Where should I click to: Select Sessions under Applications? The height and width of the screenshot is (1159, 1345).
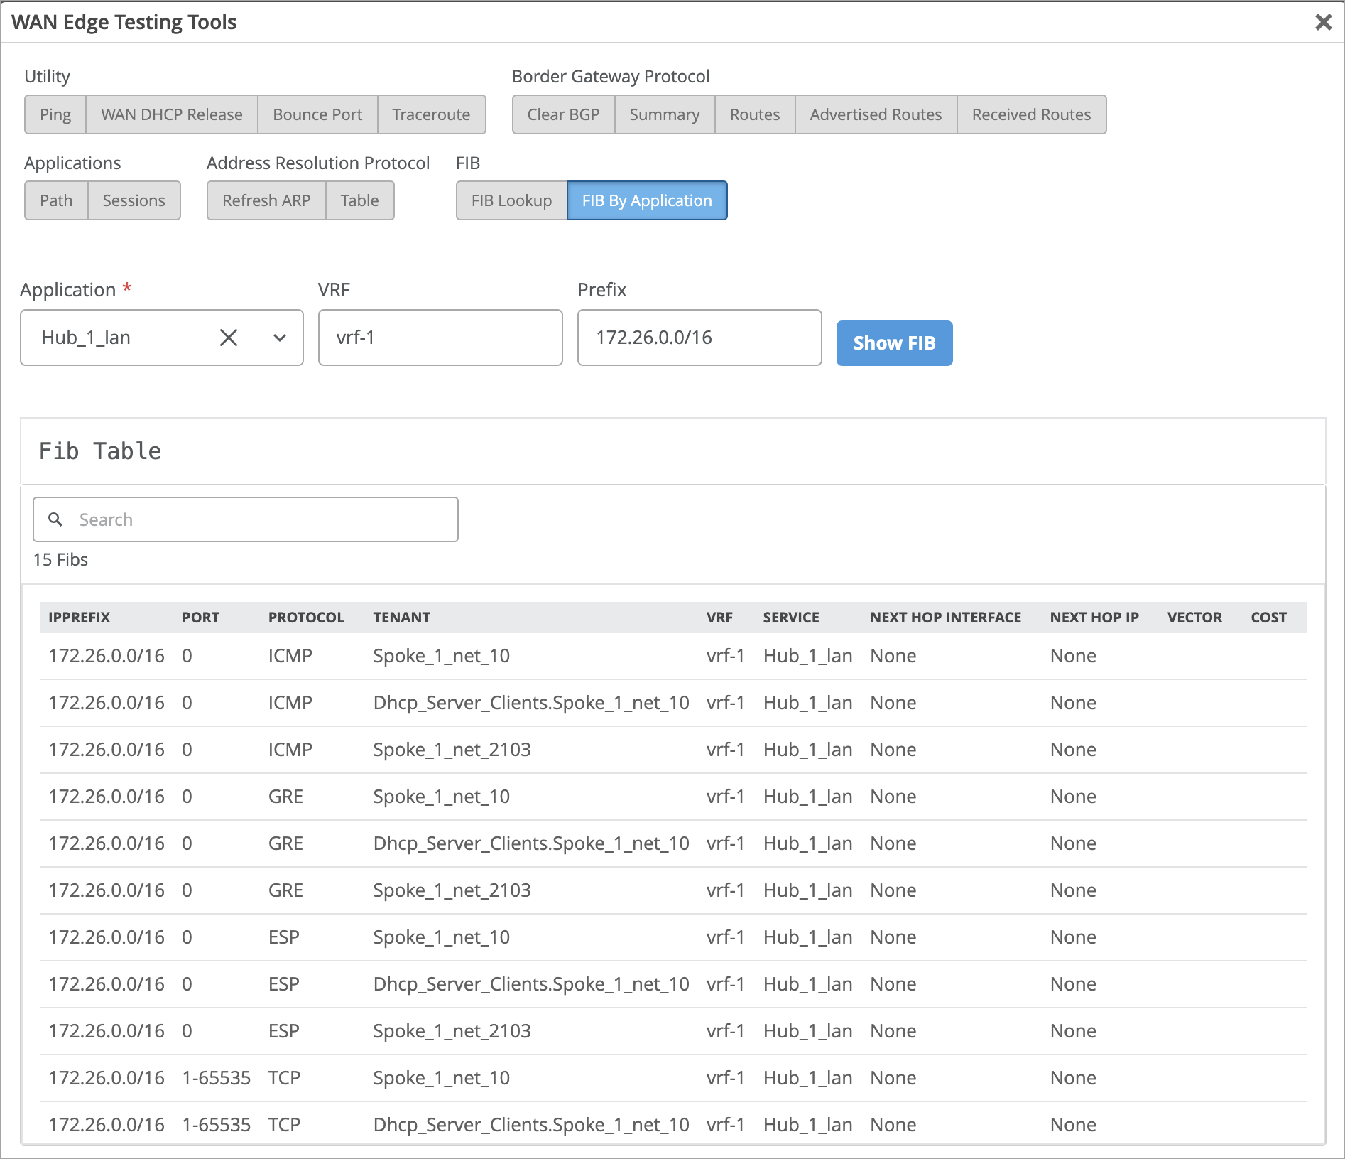(x=134, y=200)
